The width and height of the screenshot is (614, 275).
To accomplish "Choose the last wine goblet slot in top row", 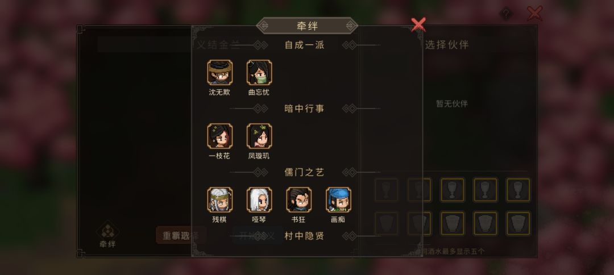I will 518,190.
